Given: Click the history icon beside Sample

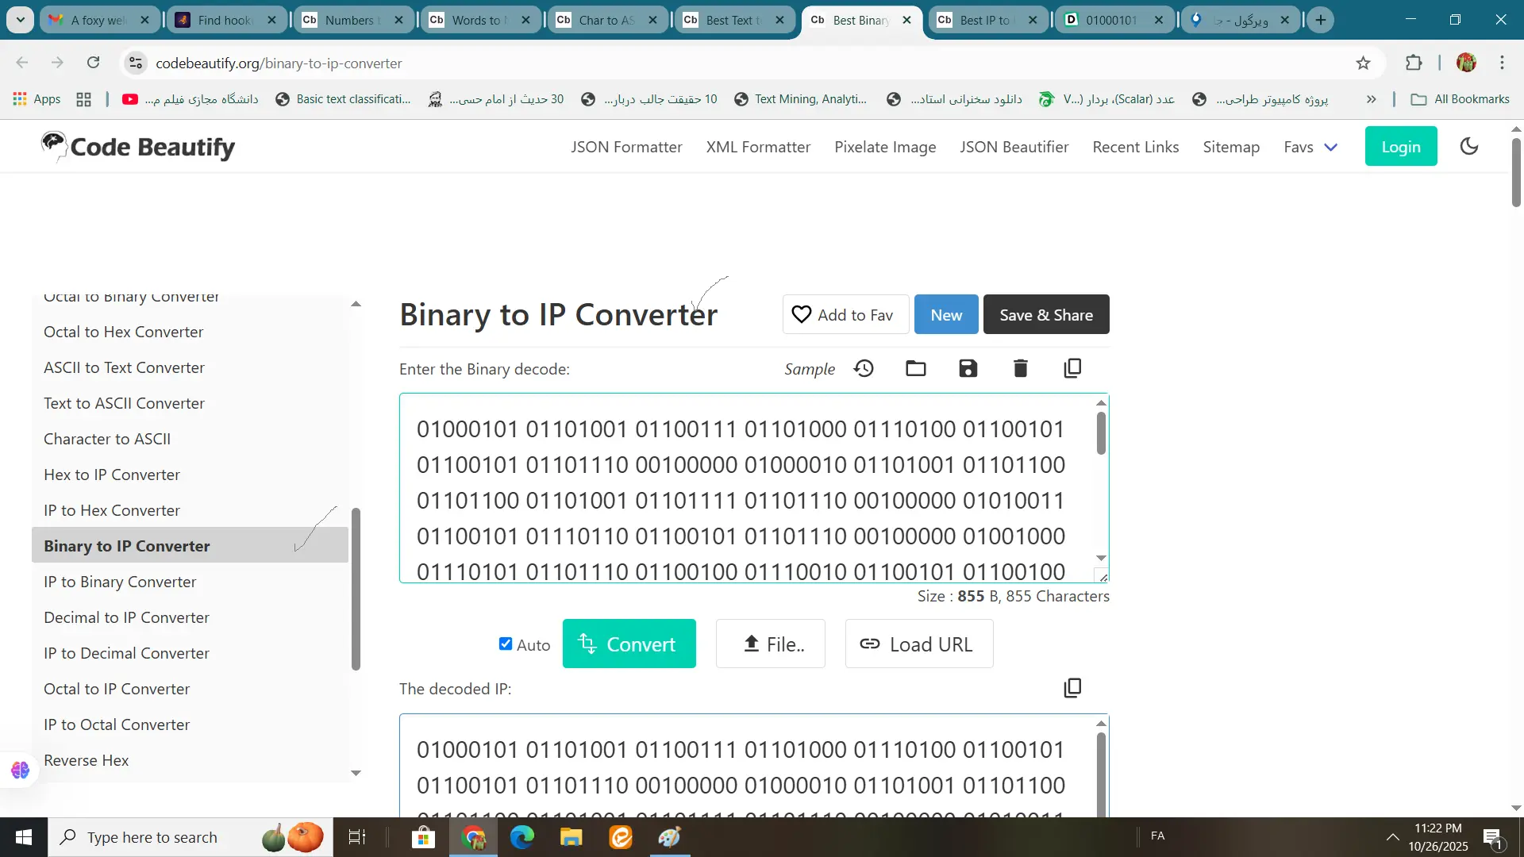Looking at the screenshot, I should 864,368.
